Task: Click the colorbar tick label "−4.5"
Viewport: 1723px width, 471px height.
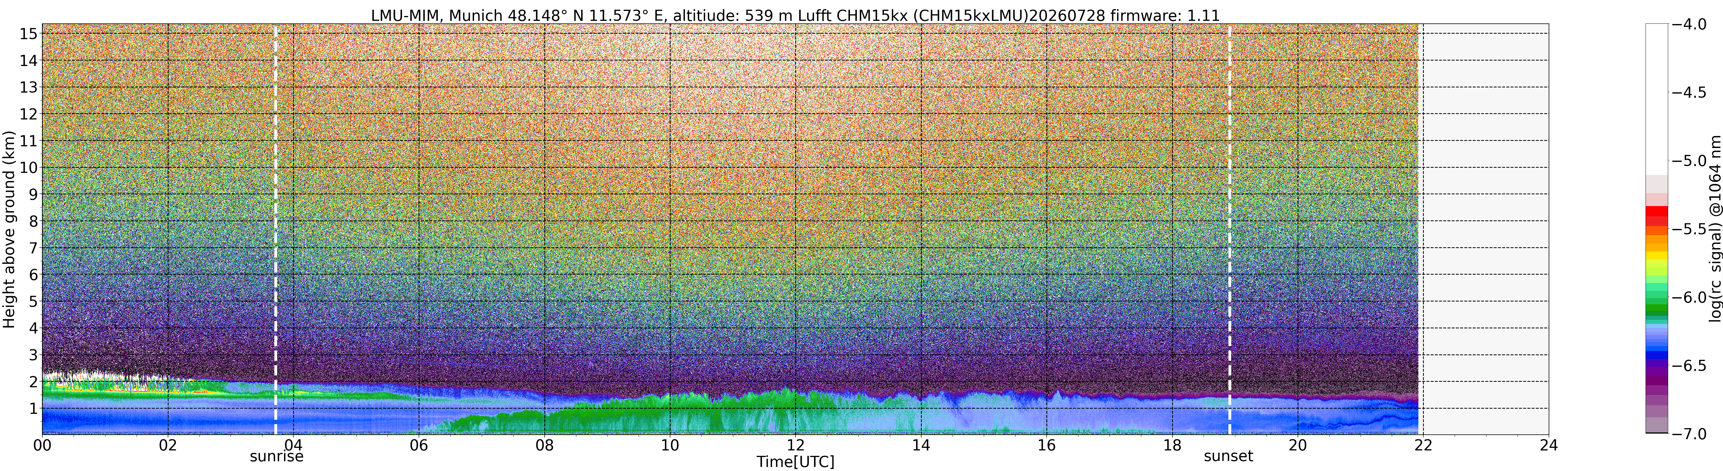Action: point(1689,92)
